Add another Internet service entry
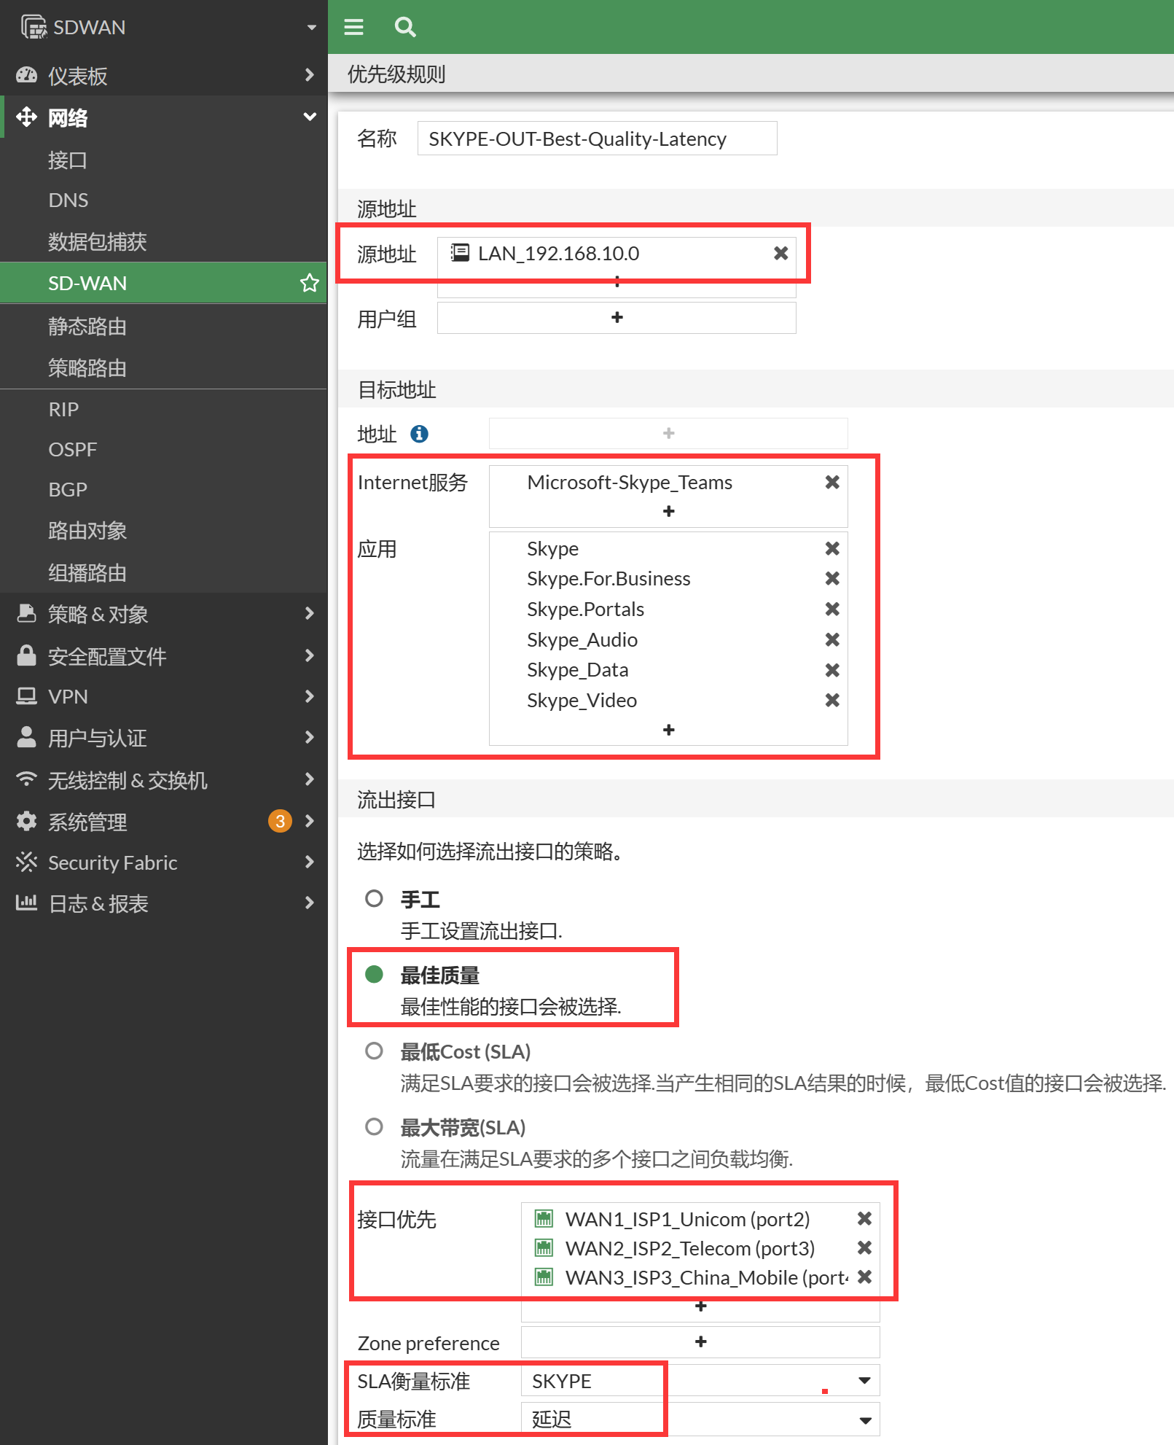The image size is (1174, 1445). click(668, 511)
